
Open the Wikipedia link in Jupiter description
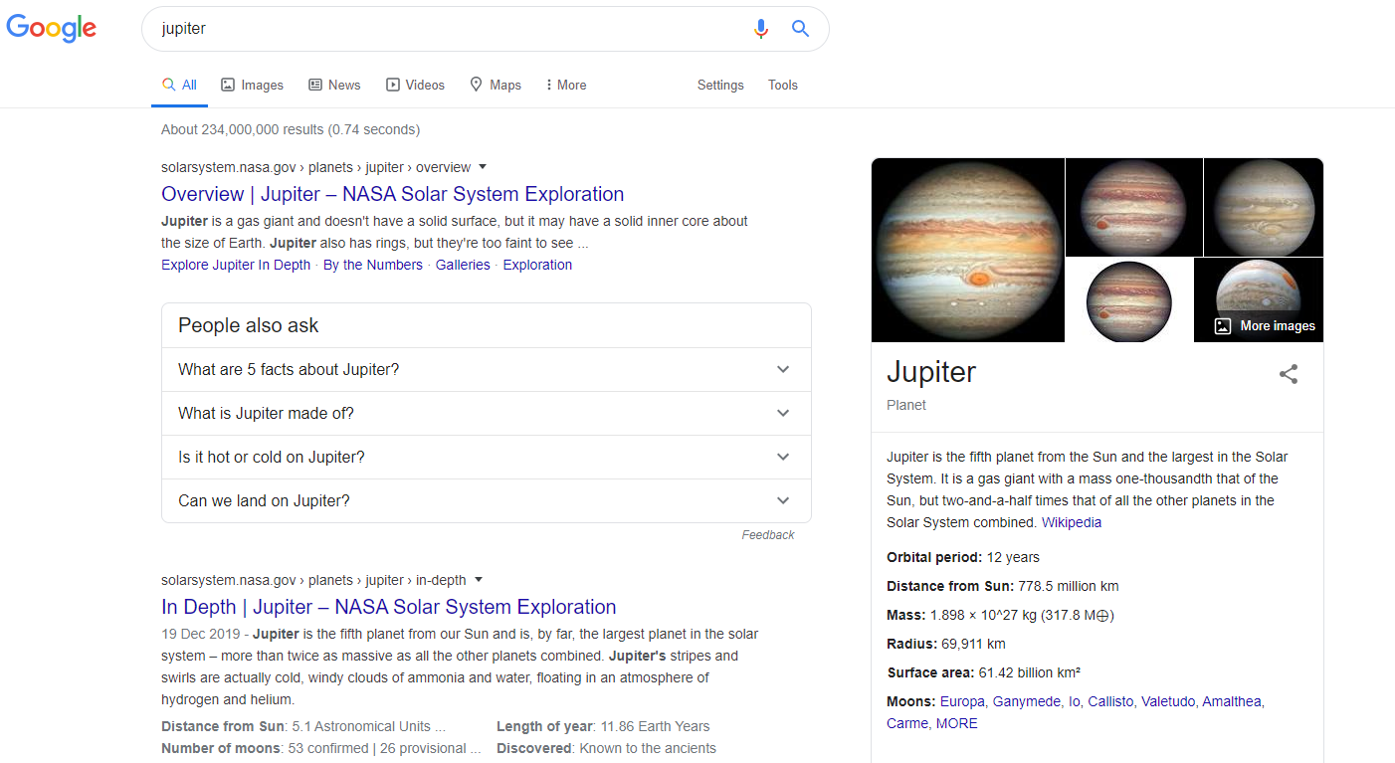(1072, 522)
